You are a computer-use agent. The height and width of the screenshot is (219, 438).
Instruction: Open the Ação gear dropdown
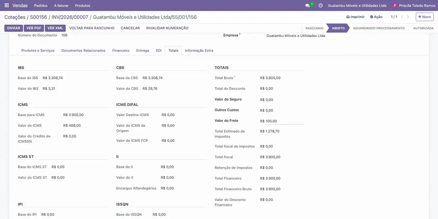pos(376,17)
